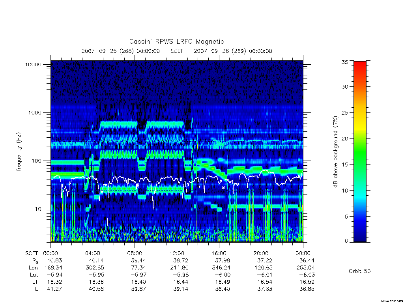Click the Cassini RPWS LRFC Magnetic title

[x=176, y=41]
